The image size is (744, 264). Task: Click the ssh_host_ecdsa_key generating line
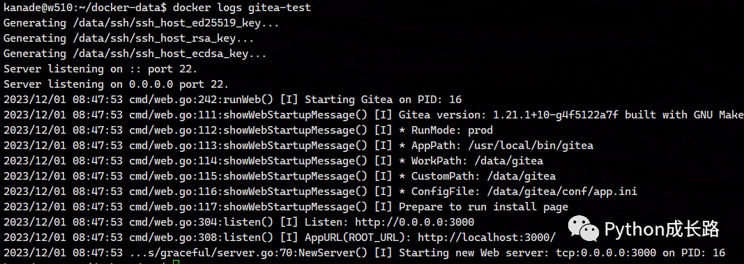tap(135, 54)
